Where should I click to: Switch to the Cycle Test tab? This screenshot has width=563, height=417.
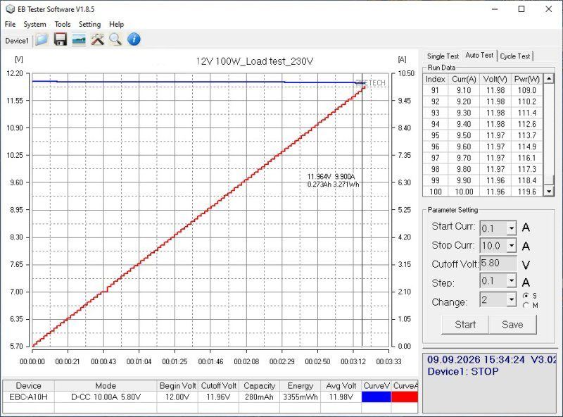tap(515, 56)
